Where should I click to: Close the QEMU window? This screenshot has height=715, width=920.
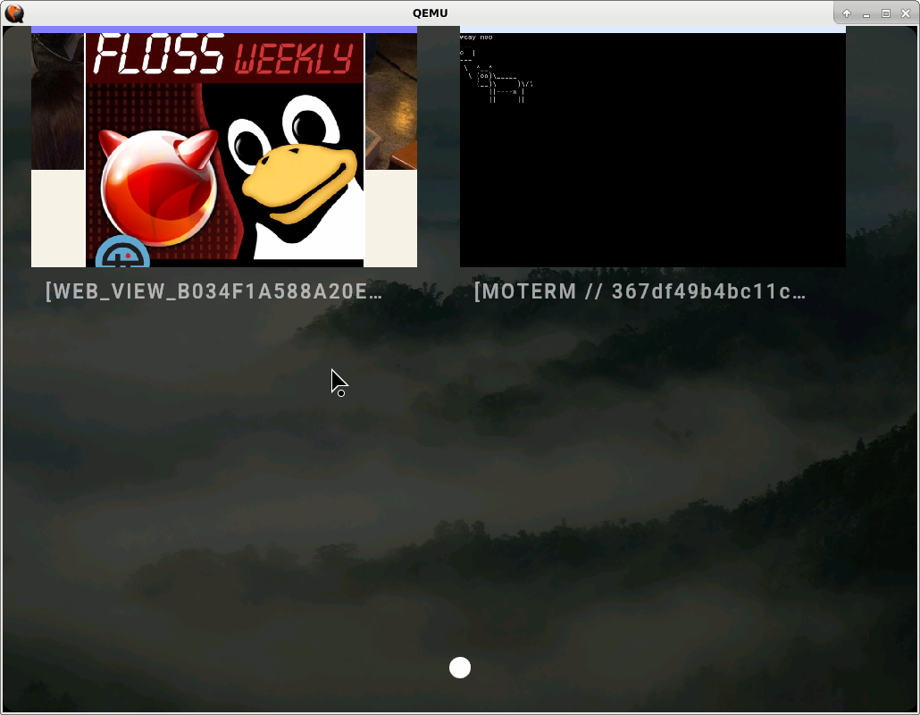[x=905, y=13]
